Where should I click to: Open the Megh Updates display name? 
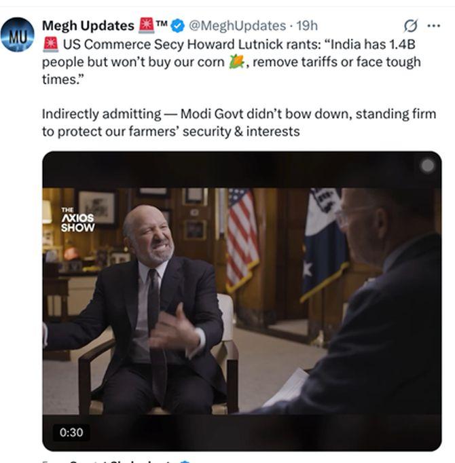click(x=88, y=26)
